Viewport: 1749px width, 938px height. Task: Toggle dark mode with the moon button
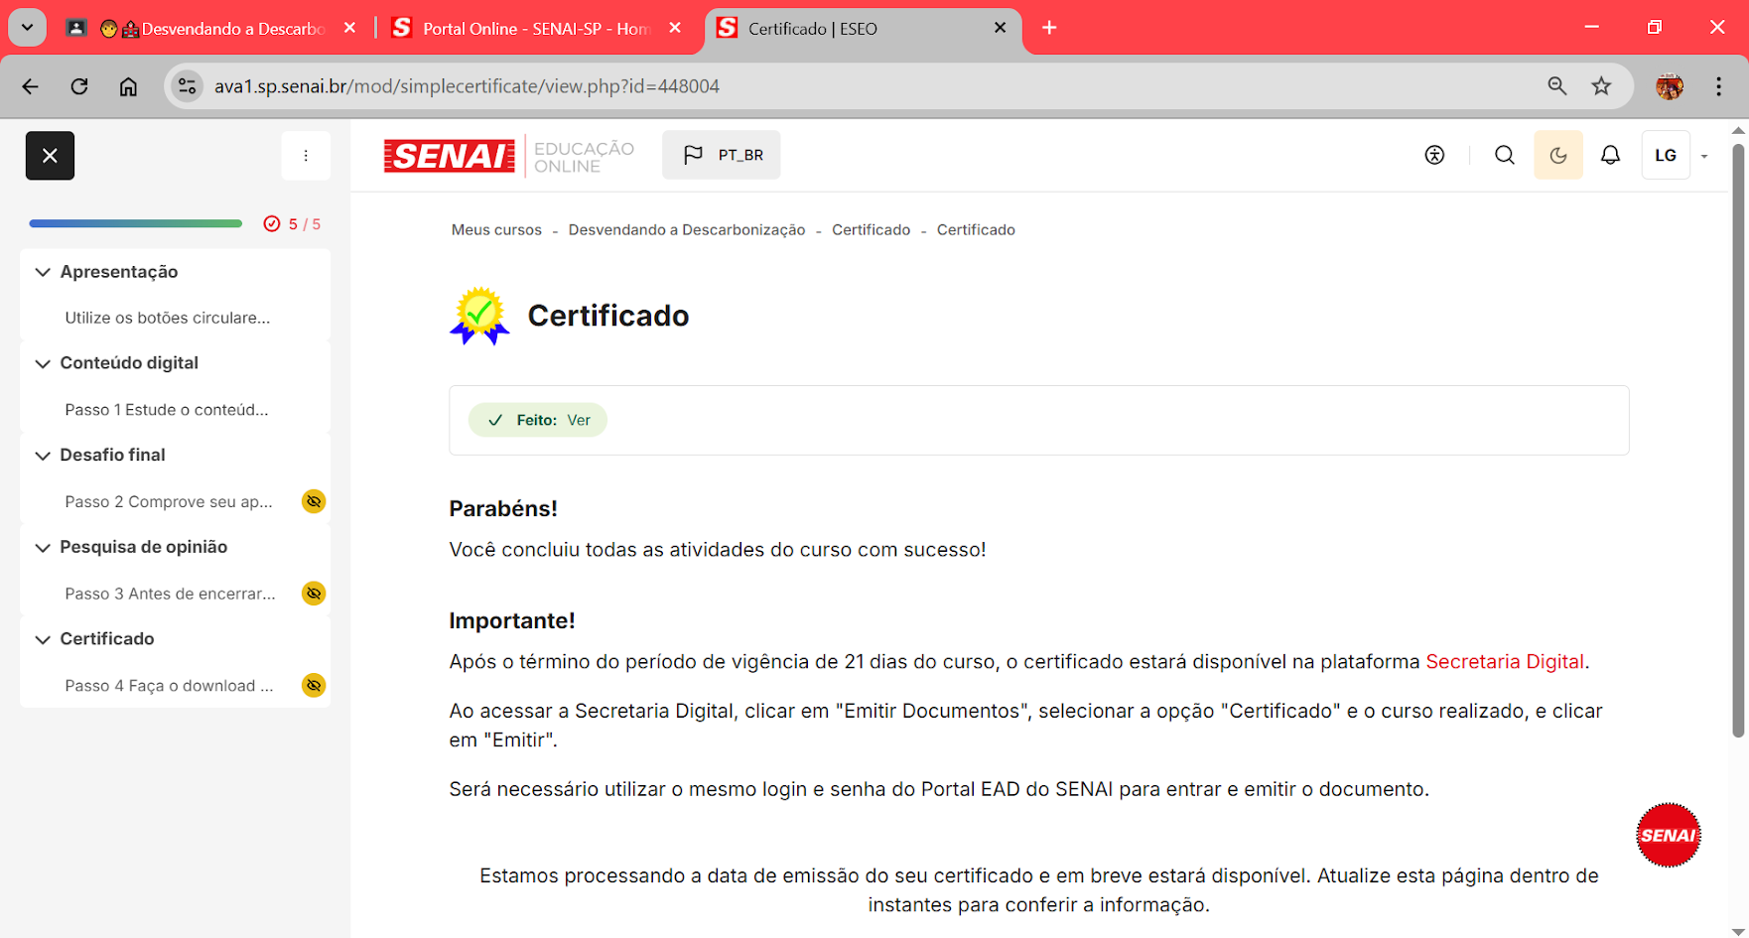(x=1558, y=155)
